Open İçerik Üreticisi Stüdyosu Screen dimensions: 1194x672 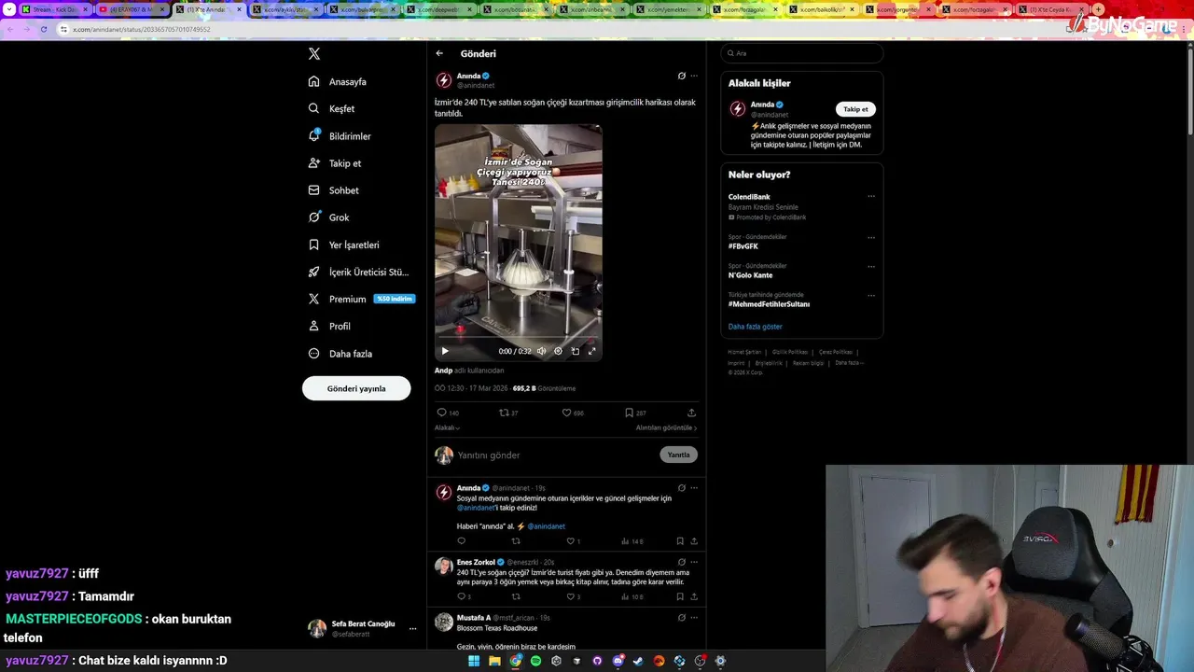tap(359, 272)
